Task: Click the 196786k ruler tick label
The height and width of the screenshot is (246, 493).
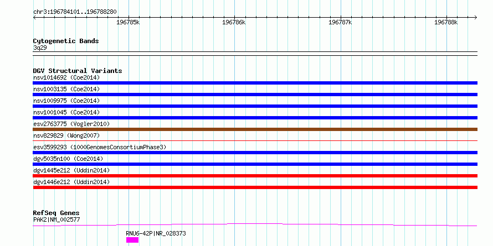Action: (234, 22)
